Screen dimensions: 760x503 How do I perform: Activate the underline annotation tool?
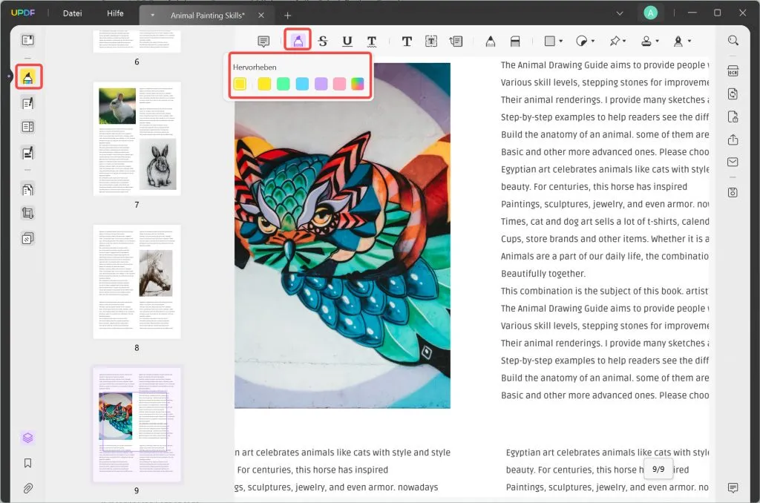tap(347, 42)
